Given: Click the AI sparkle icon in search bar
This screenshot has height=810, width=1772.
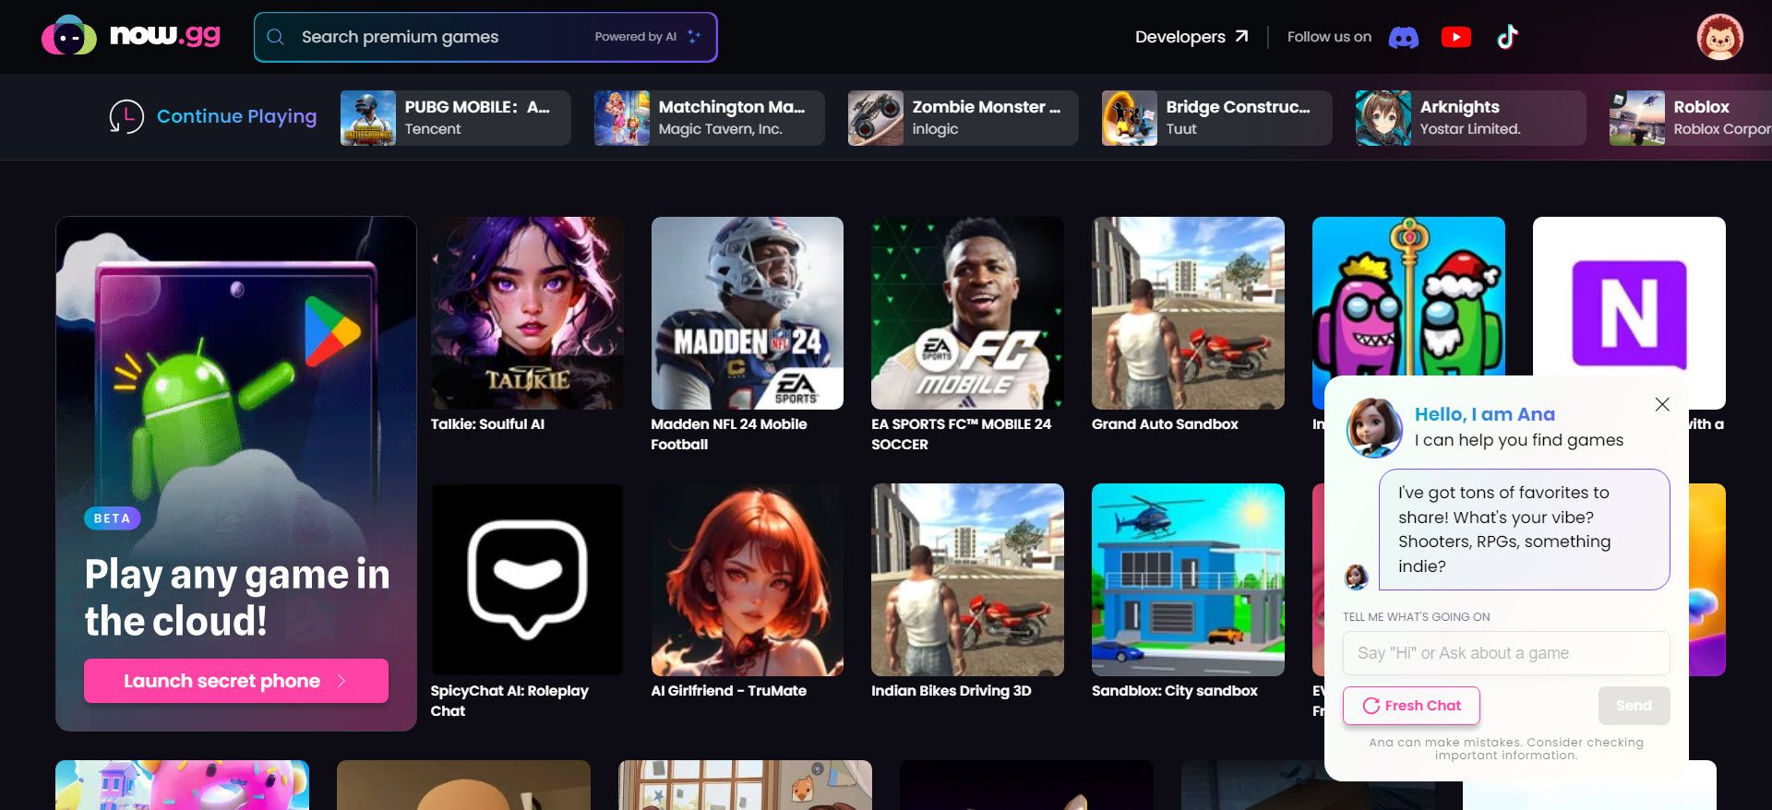Looking at the screenshot, I should (694, 37).
